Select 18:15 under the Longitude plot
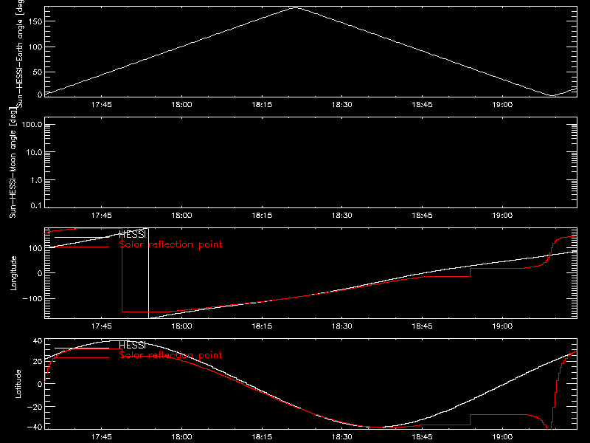 [262, 326]
